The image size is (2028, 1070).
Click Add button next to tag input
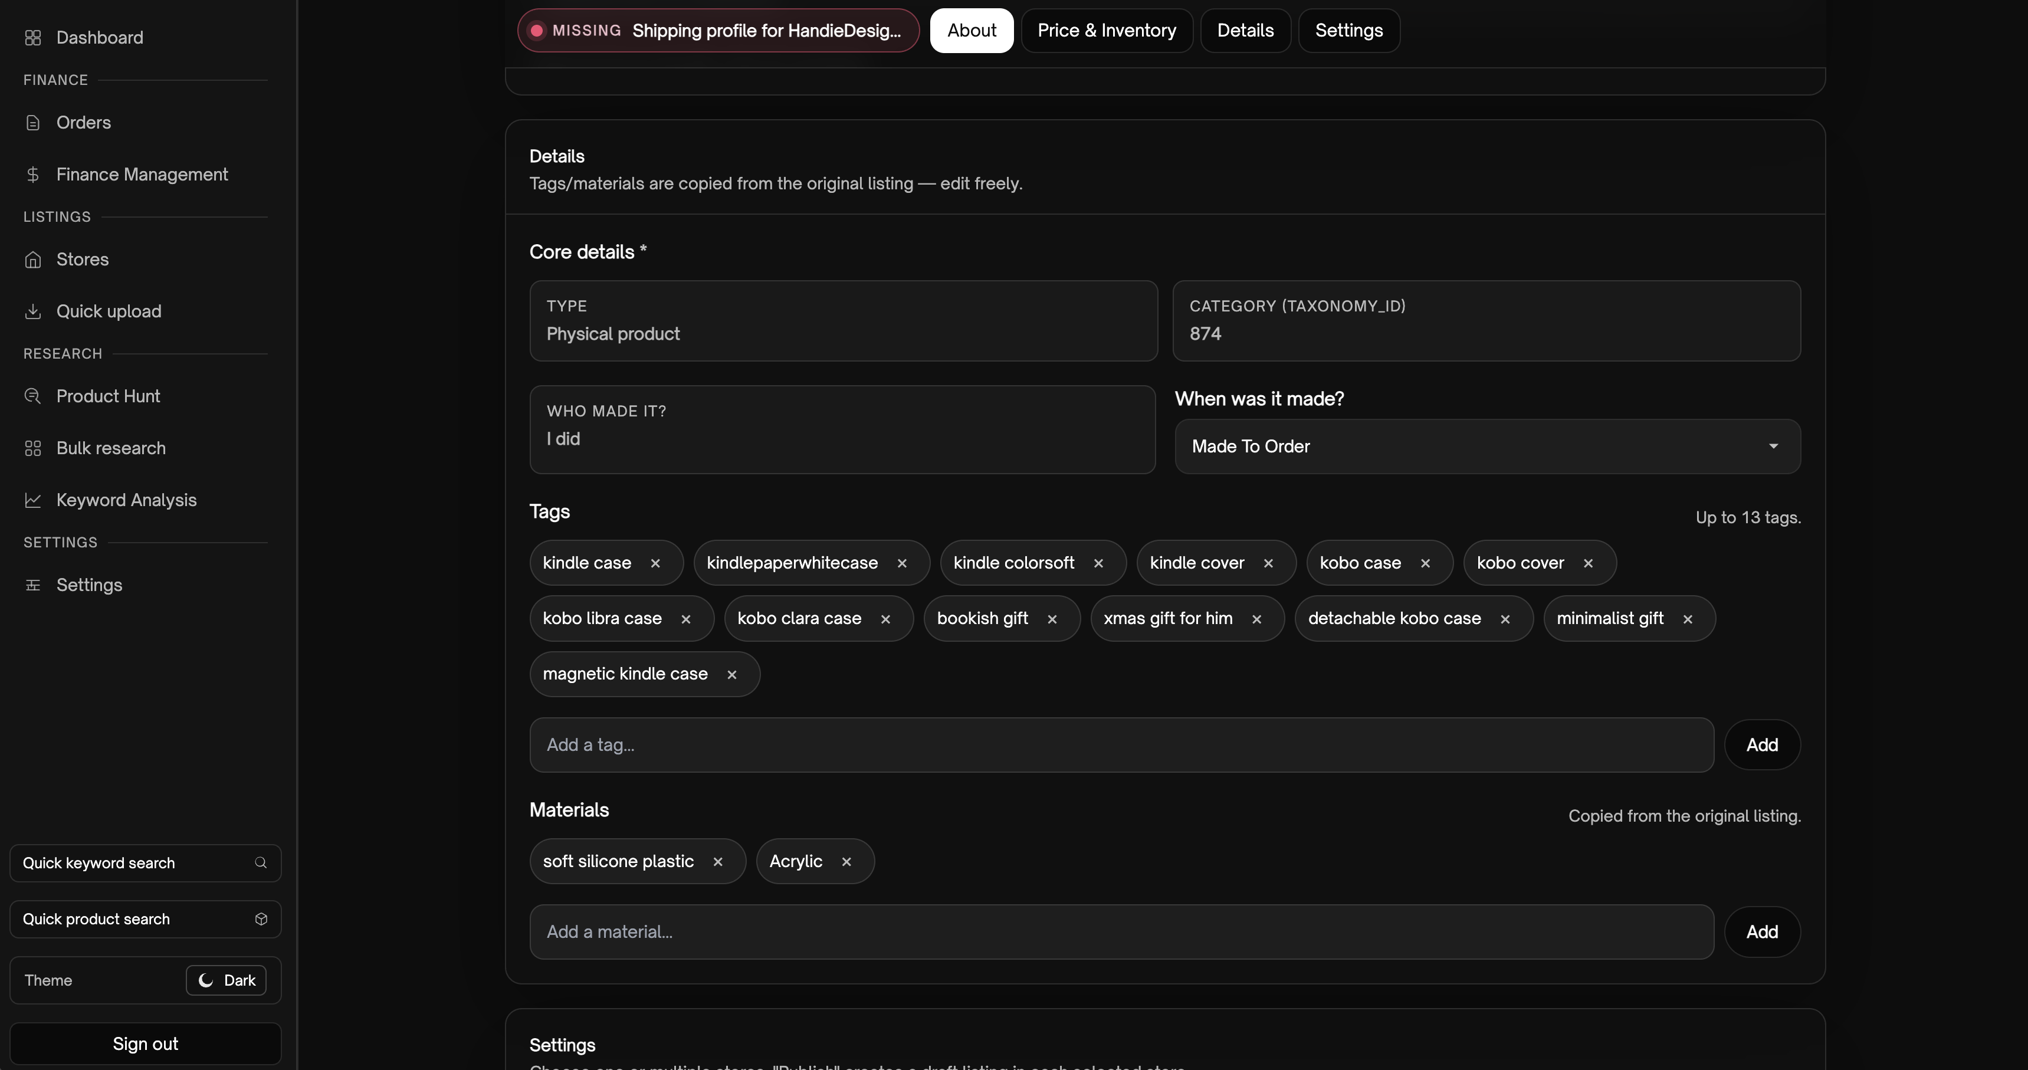(1761, 745)
